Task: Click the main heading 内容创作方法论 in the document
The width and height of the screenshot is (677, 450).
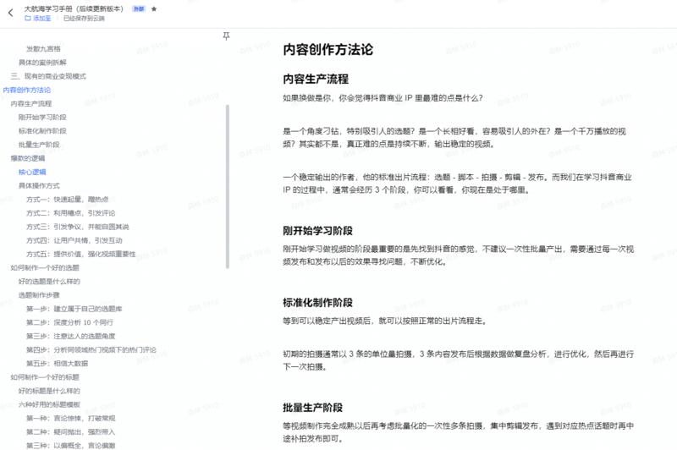Action: (327, 49)
